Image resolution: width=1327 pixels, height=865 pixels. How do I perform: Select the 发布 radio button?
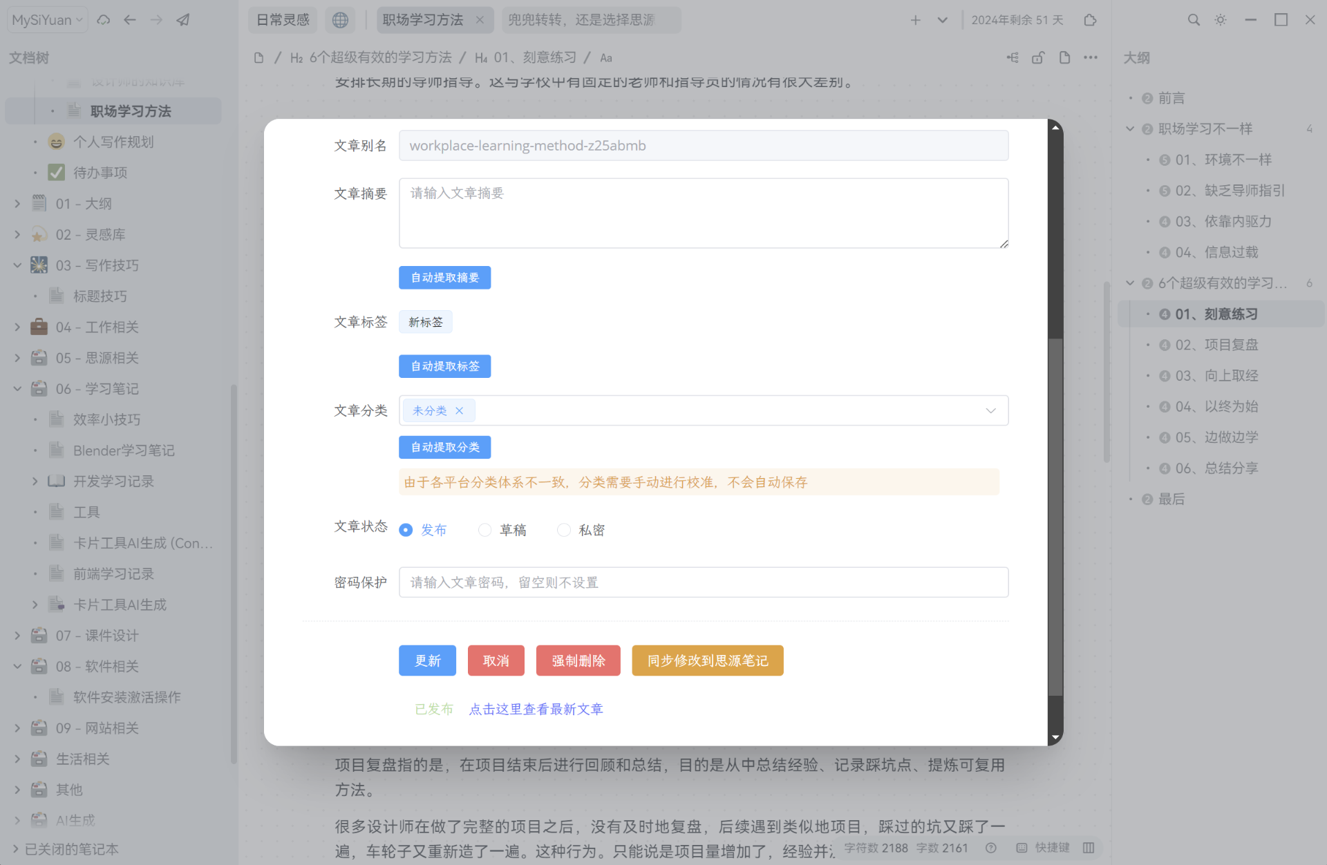tap(406, 530)
